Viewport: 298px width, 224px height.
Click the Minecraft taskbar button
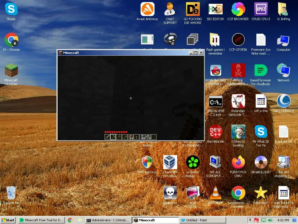tap(155, 220)
